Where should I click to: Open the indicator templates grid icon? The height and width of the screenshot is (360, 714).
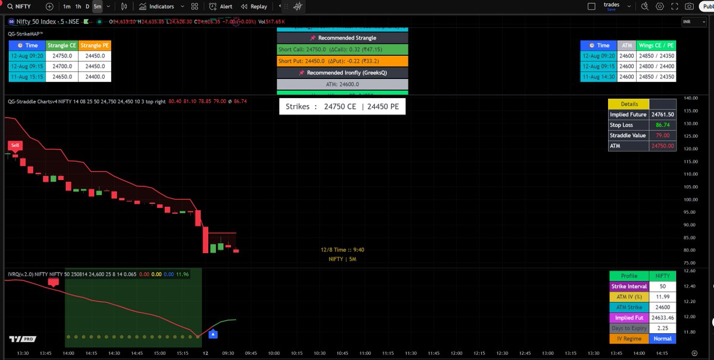coord(196,7)
